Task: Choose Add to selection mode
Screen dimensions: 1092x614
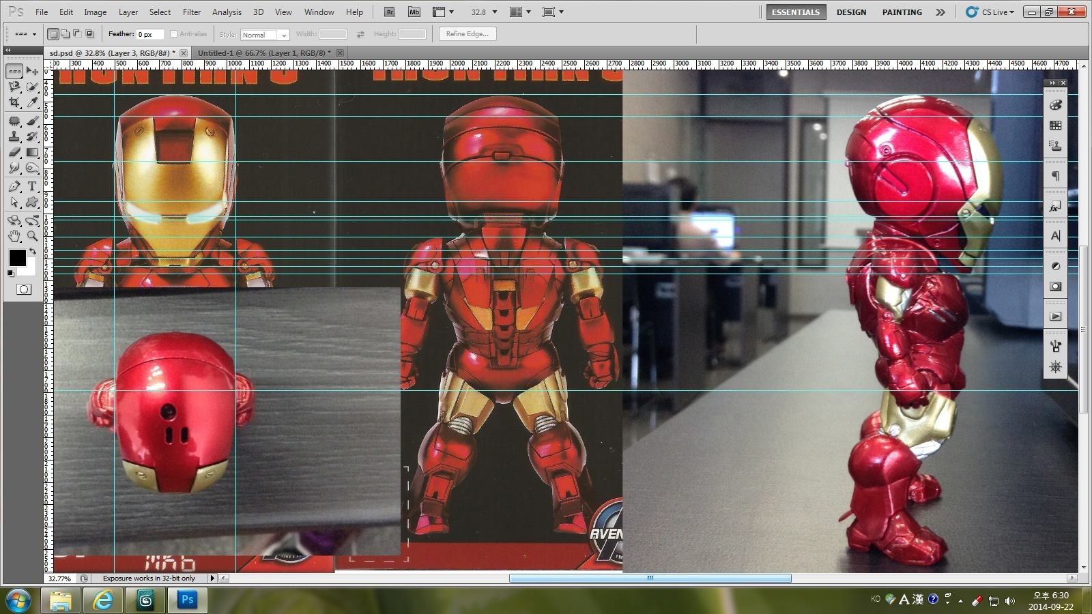Action: pos(65,34)
